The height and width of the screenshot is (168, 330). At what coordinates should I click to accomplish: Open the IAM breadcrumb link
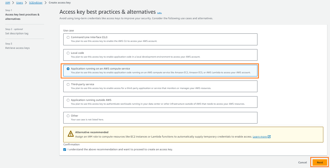pyautogui.click(x=7, y=3)
